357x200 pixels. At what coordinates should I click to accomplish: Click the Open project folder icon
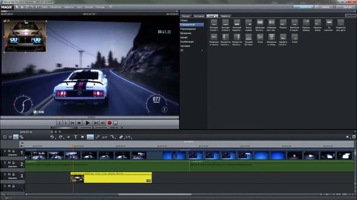click(x=22, y=7)
